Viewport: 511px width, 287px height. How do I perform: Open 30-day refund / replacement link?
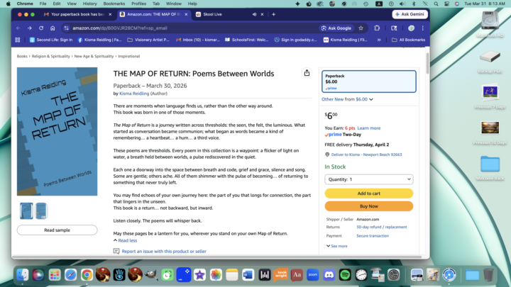tap(381, 227)
